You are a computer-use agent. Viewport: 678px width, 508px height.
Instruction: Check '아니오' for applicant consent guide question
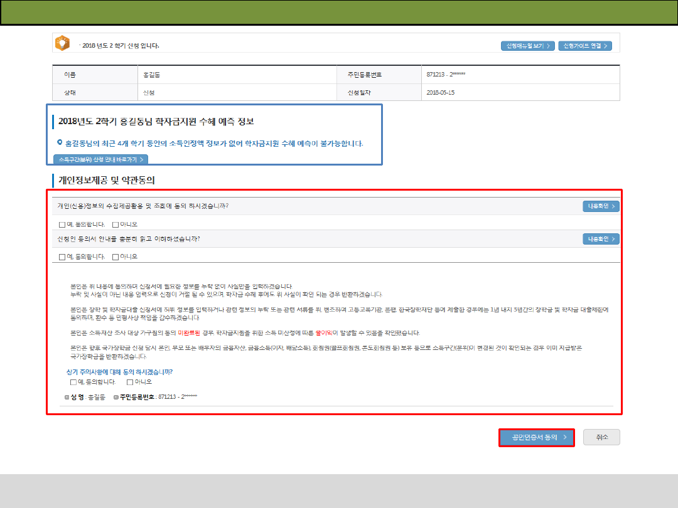click(x=116, y=257)
